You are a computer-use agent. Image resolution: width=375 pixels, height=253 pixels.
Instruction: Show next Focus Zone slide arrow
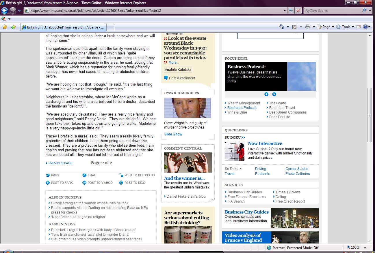click(274, 94)
